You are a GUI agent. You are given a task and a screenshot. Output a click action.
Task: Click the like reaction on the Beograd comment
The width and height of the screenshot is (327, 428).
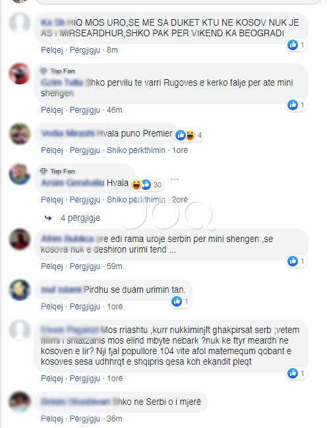[x=297, y=45]
